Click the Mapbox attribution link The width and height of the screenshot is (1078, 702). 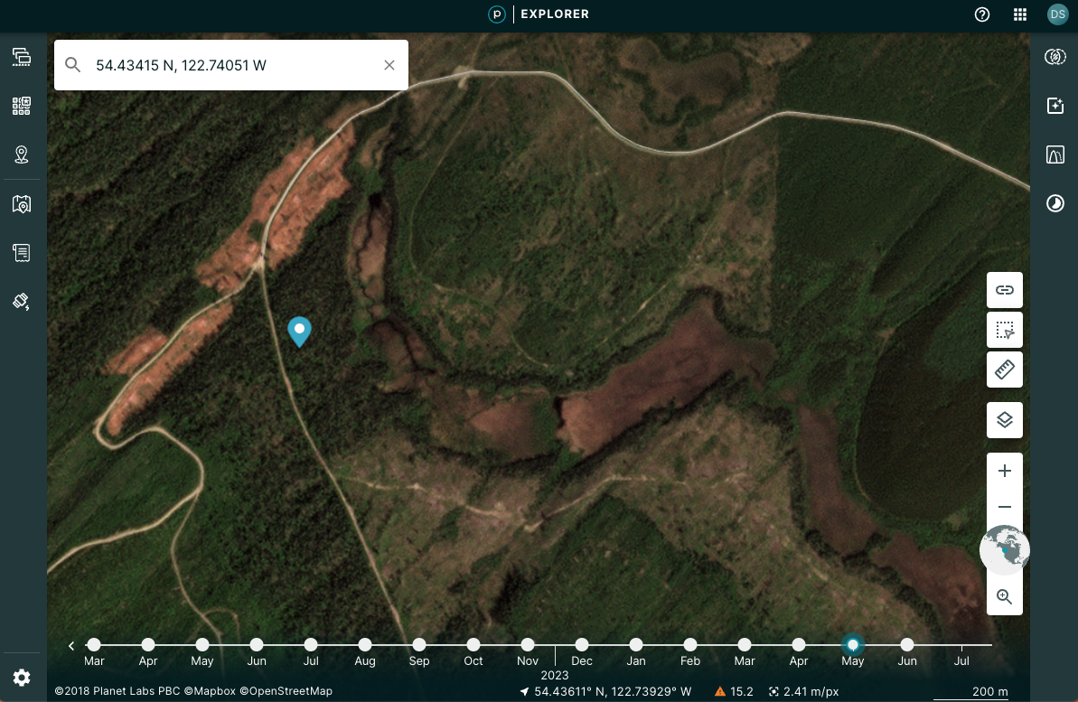point(210,691)
